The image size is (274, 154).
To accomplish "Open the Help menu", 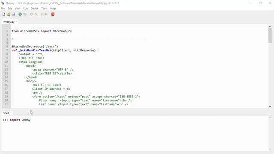I will pos(53,9).
